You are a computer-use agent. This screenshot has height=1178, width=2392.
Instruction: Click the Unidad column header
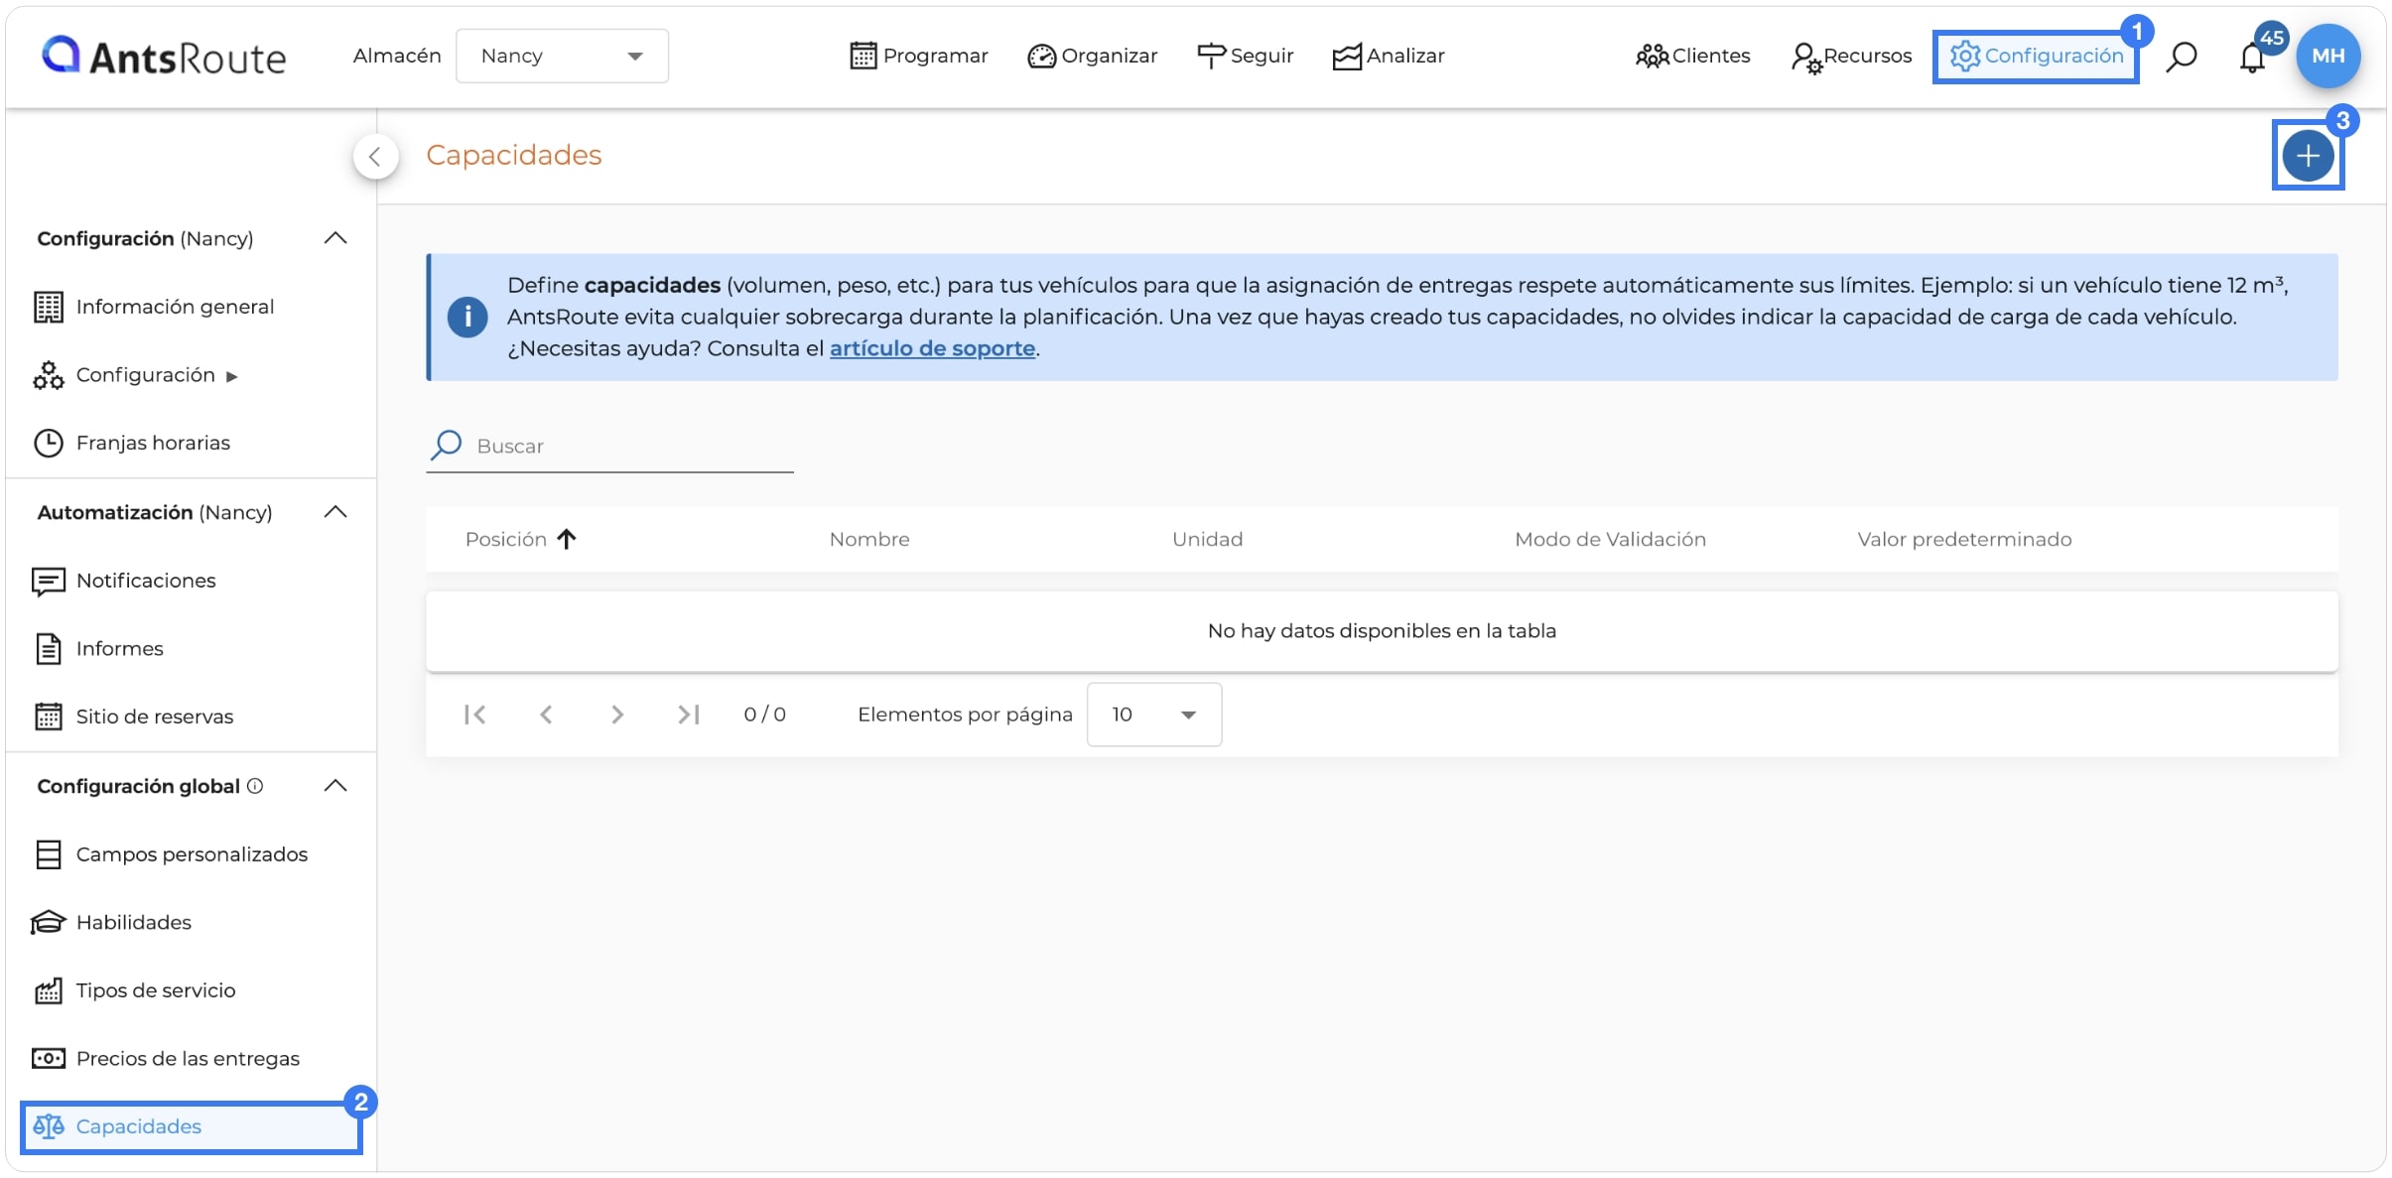click(x=1207, y=539)
